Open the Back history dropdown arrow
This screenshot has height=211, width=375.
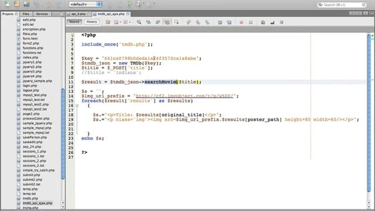coord(120,22)
